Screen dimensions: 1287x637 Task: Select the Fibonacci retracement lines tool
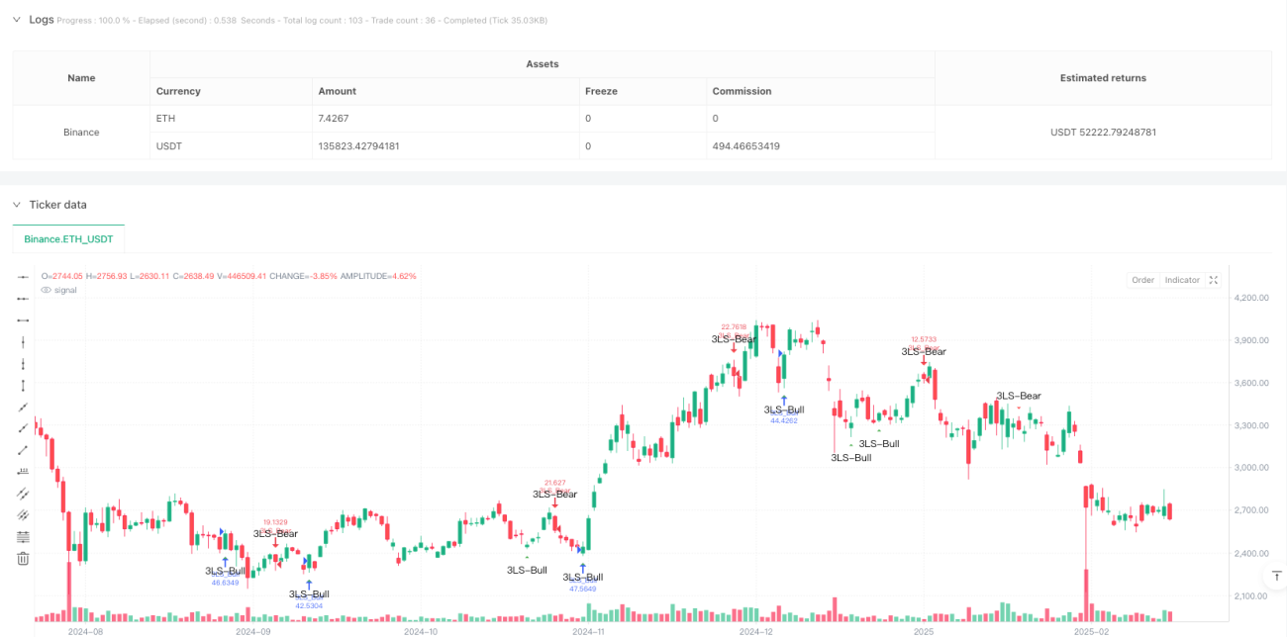pyautogui.click(x=24, y=536)
